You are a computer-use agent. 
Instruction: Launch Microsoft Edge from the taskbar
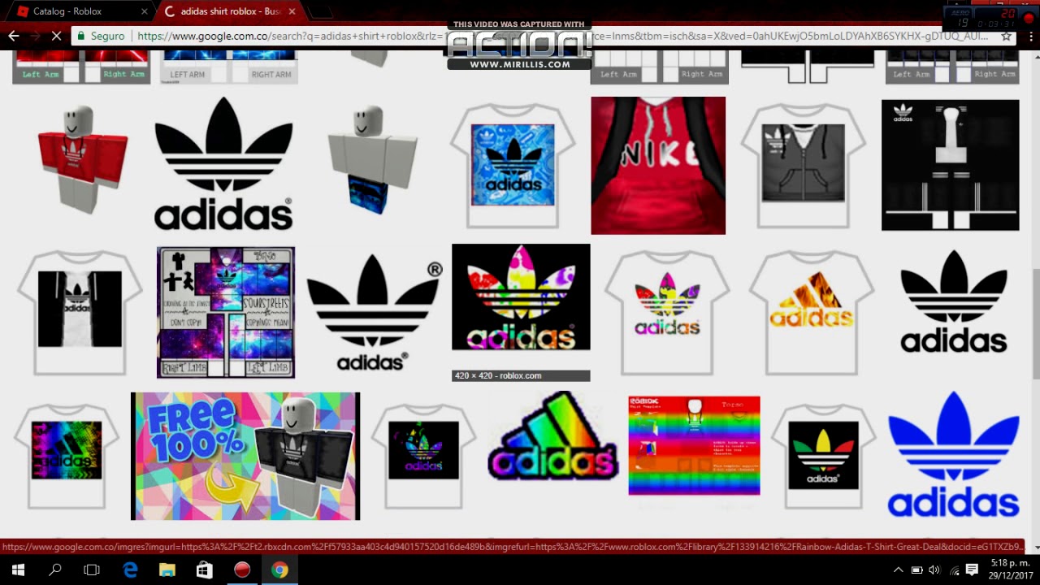tap(130, 570)
